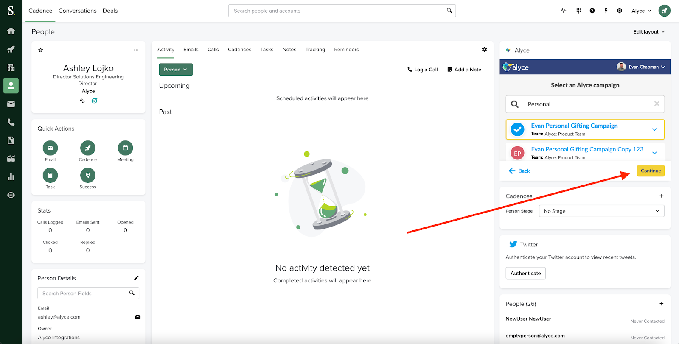Go to the Deals top menu
The image size is (679, 344).
click(x=110, y=11)
